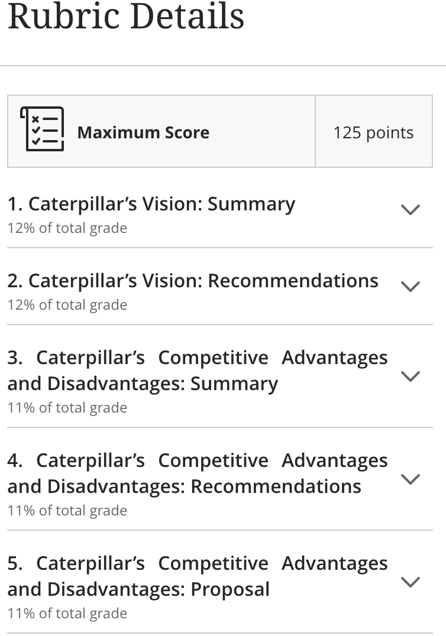Open the 2. Caterpillar's Vision: Recommendations title
The image size is (446, 636).
click(x=193, y=281)
